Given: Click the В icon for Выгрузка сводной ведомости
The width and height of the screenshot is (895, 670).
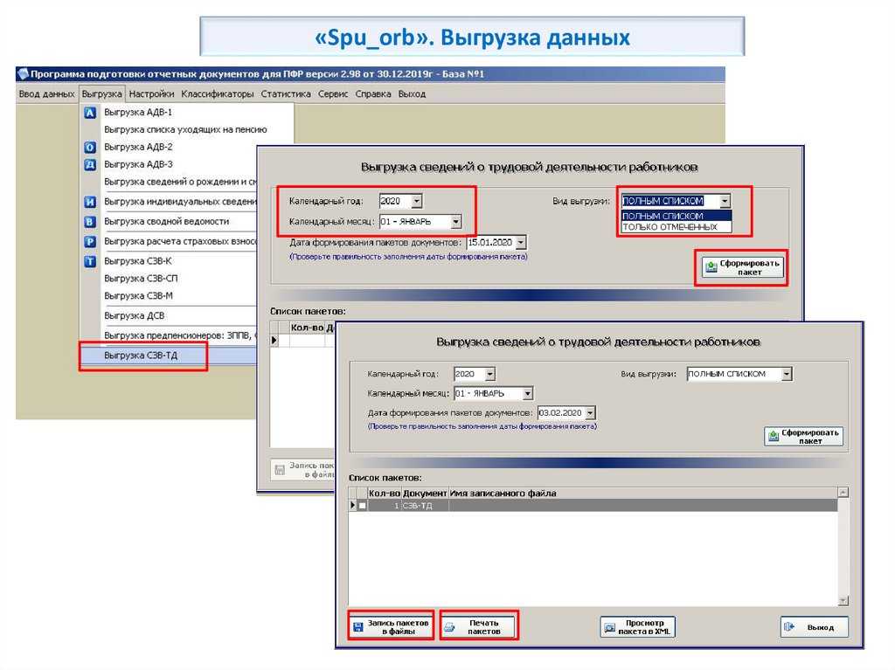Looking at the screenshot, I should click(90, 221).
